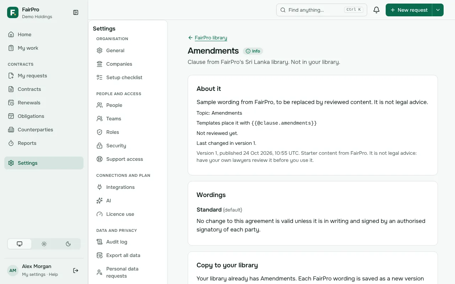
Task: Click the Integrations plug icon
Action: pos(100,187)
